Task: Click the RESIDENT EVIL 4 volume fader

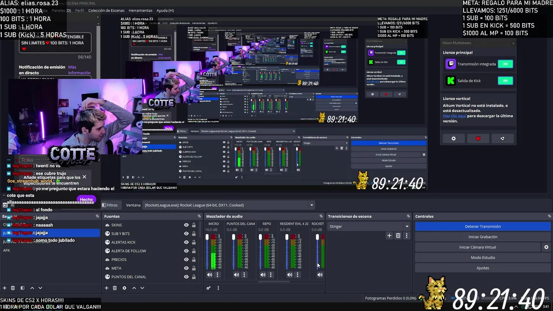Action: pyautogui.click(x=287, y=237)
